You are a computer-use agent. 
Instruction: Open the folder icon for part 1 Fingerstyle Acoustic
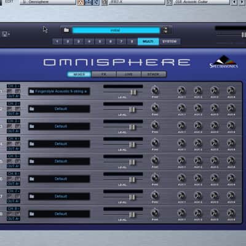[31, 91]
